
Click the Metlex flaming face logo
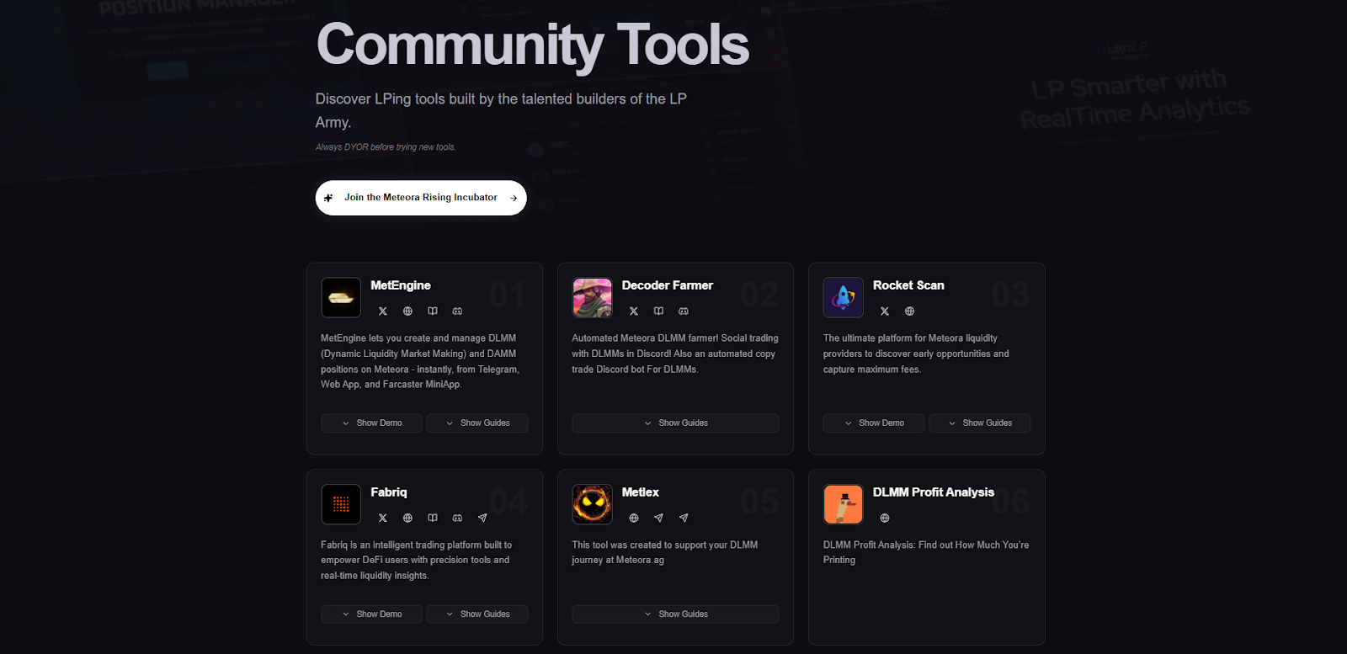[592, 504]
